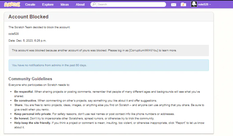
Task: Click the Date: Dec. 5, 2023 line
Action: click(27, 40)
